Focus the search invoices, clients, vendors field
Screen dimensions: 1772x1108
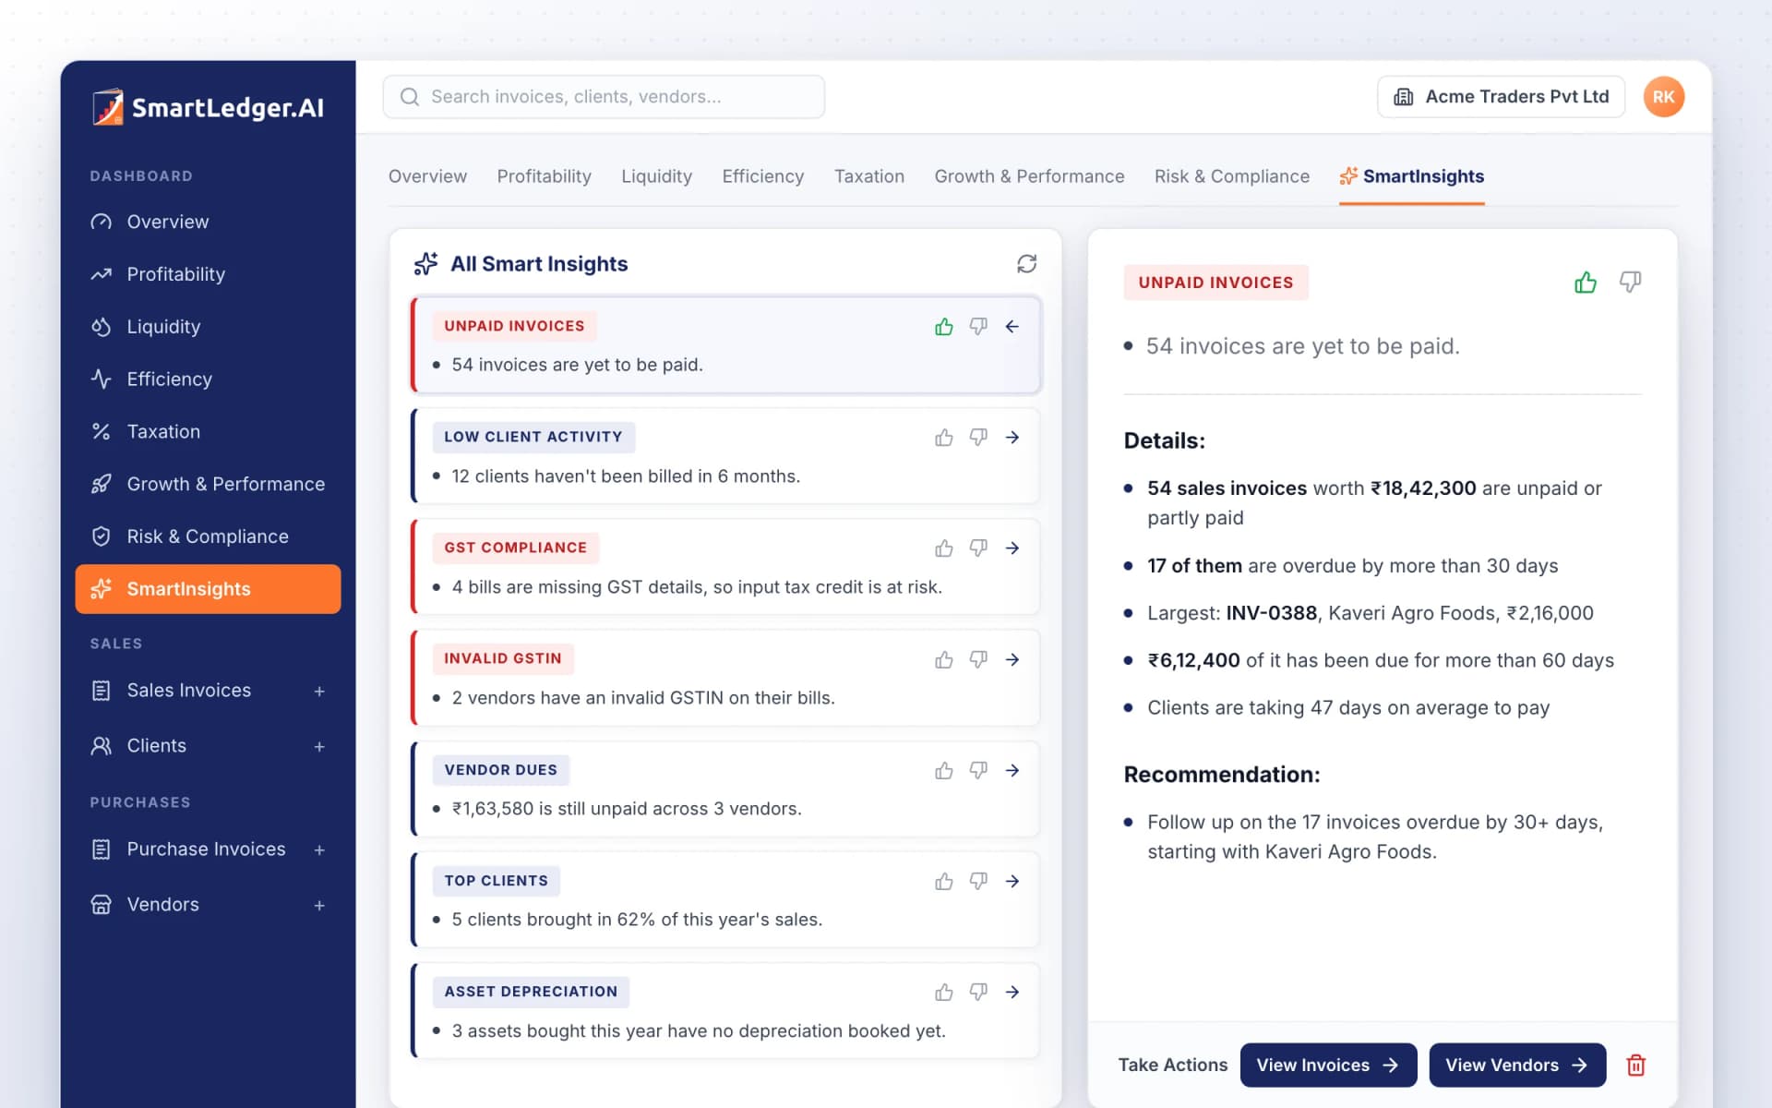coord(604,97)
